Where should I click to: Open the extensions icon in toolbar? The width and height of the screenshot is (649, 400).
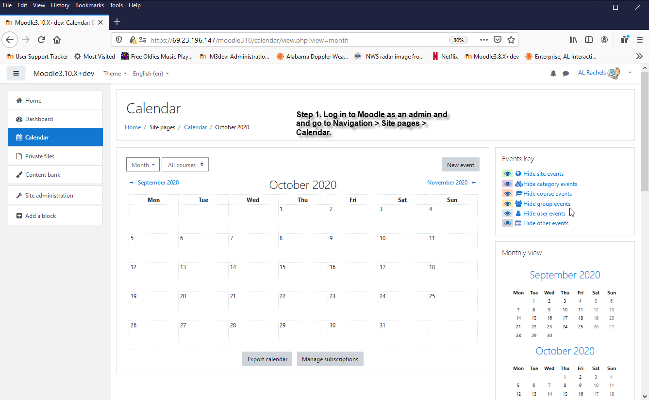pos(624,40)
